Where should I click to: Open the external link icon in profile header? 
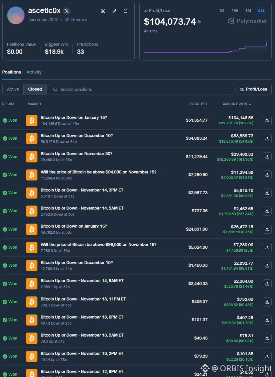coord(125,11)
